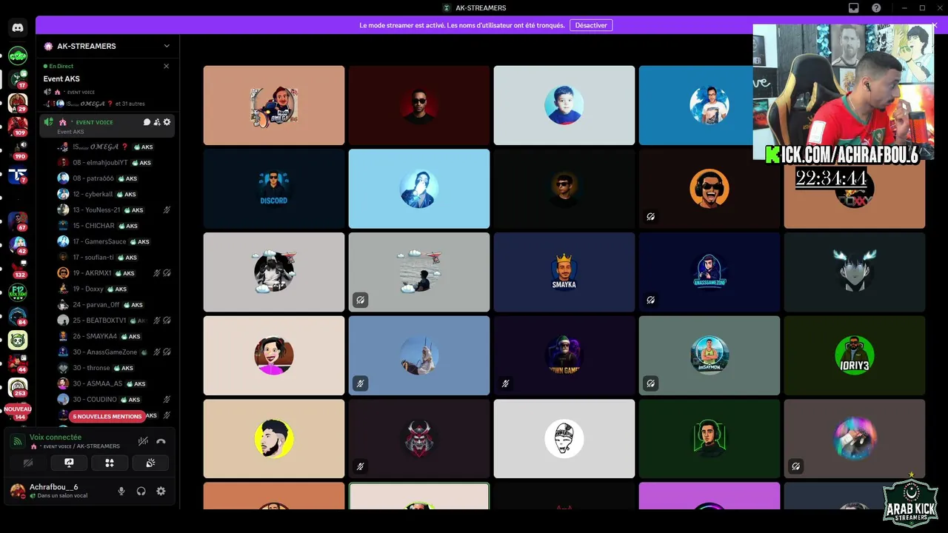This screenshot has height=533, width=948.
Task: Open server with 17 unread badge
Action: 18,78
